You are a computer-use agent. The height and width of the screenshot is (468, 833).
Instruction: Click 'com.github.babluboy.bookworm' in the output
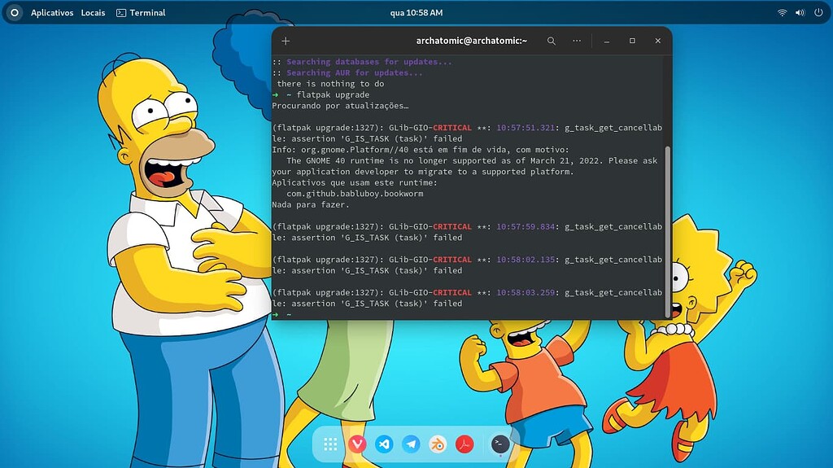355,194
